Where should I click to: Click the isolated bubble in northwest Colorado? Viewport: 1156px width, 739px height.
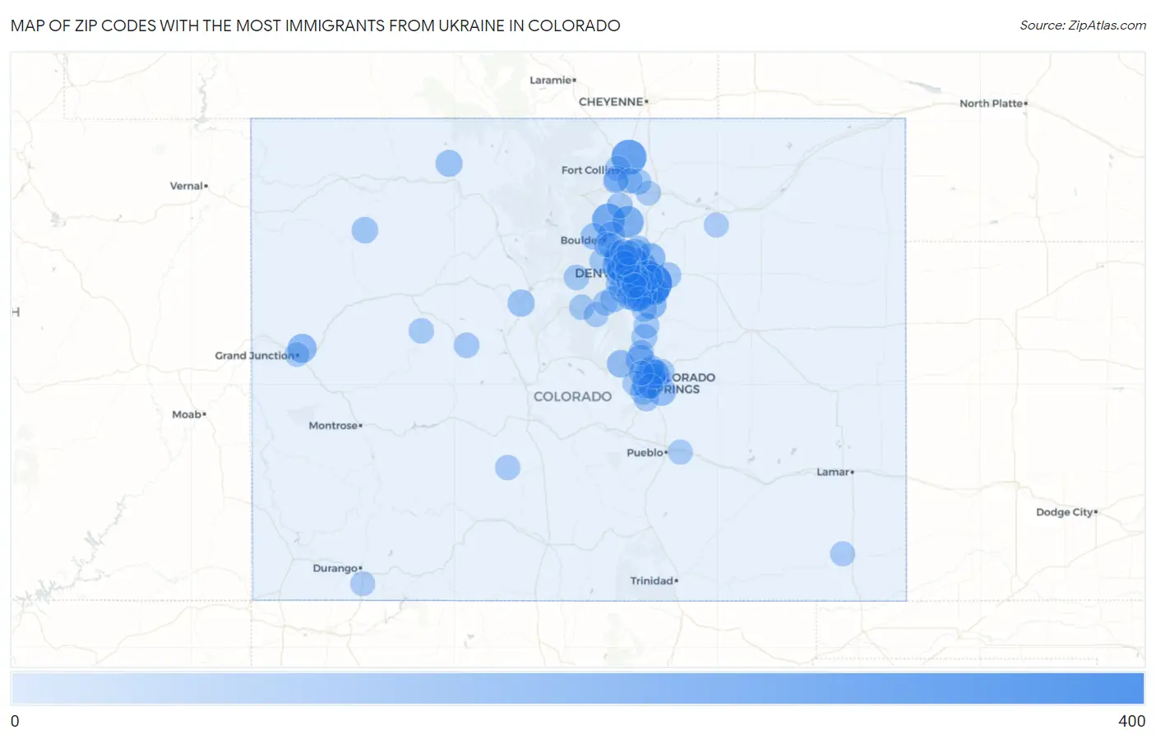point(449,163)
